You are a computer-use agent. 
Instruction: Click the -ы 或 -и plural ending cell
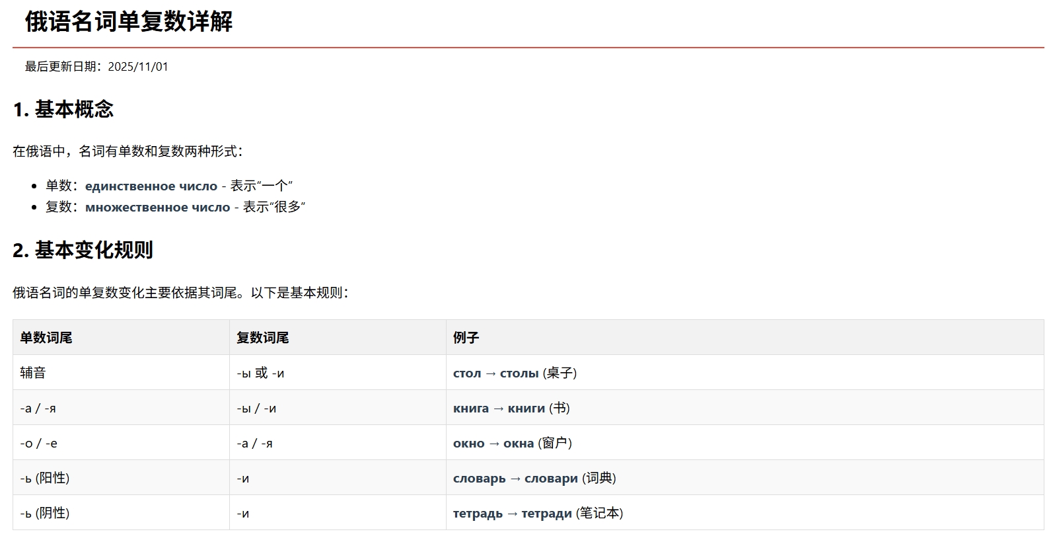tap(260, 373)
